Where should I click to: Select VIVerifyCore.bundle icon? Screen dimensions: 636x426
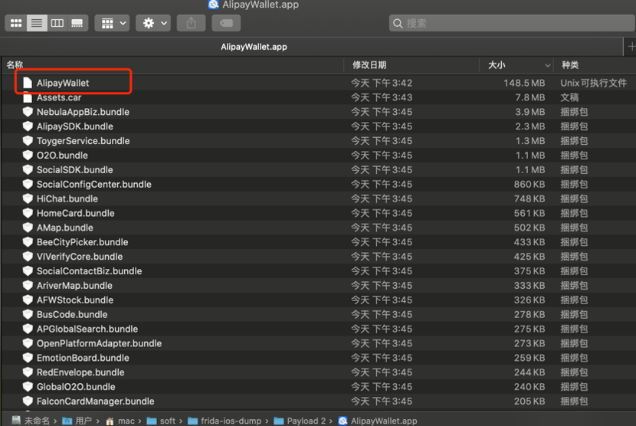28,257
